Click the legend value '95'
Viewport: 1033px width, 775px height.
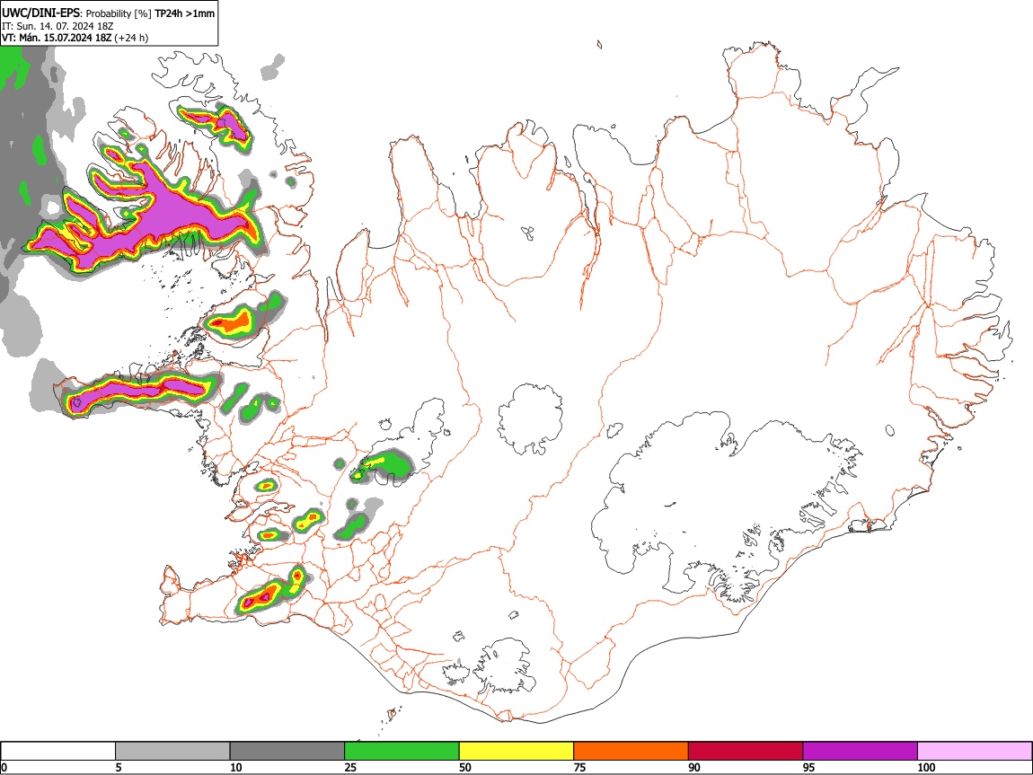pos(809,768)
